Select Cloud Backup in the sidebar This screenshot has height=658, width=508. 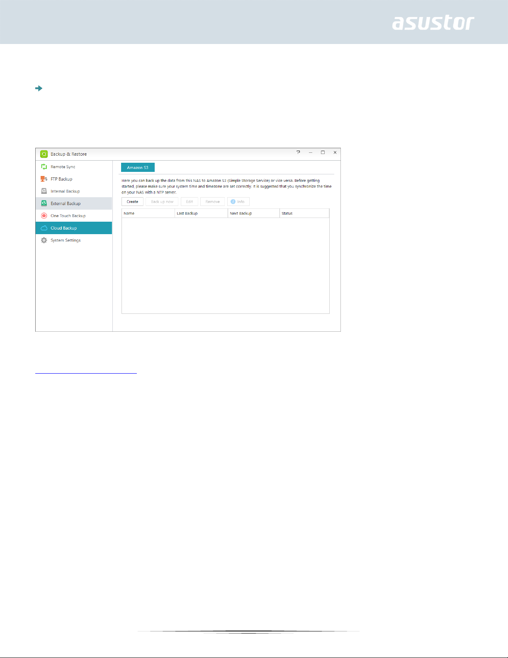pos(74,228)
